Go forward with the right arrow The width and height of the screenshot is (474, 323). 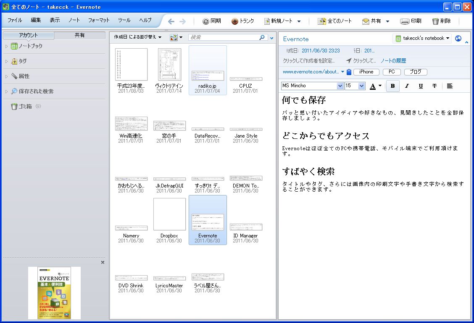[x=183, y=21]
